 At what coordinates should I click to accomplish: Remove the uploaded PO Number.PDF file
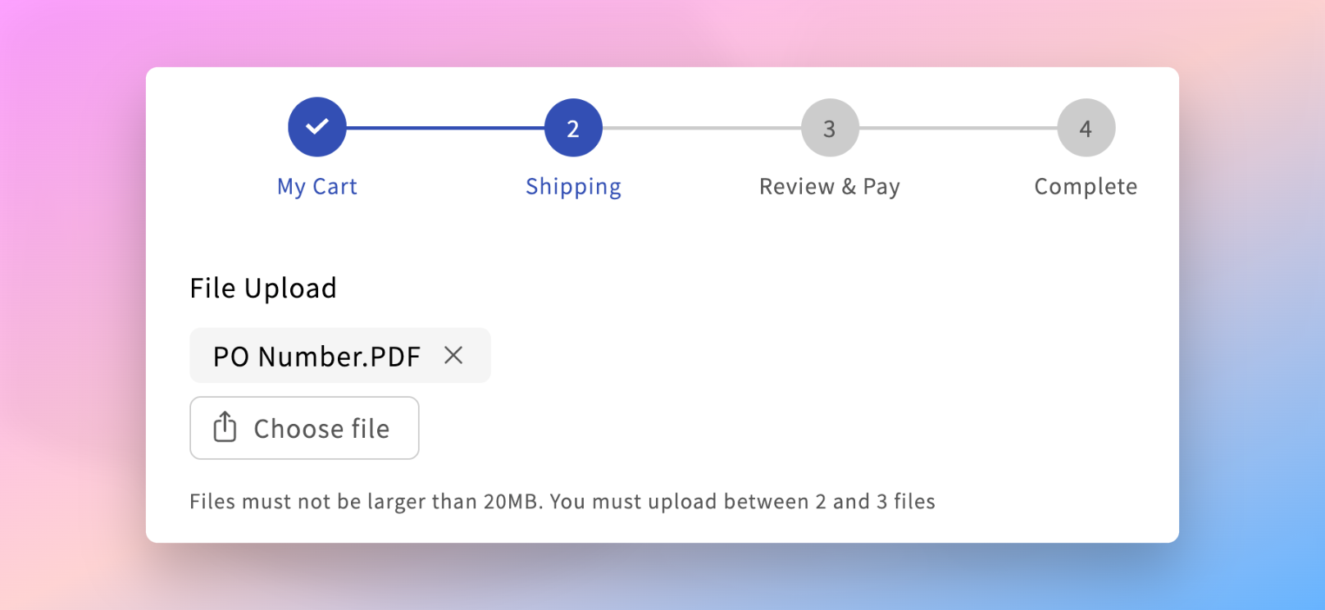pos(453,355)
